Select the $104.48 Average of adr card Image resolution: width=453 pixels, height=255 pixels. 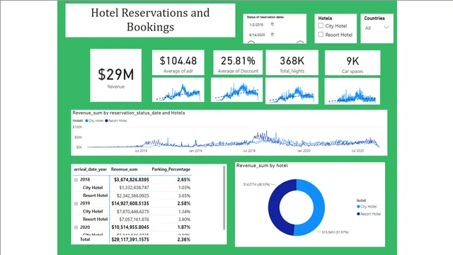coord(178,62)
